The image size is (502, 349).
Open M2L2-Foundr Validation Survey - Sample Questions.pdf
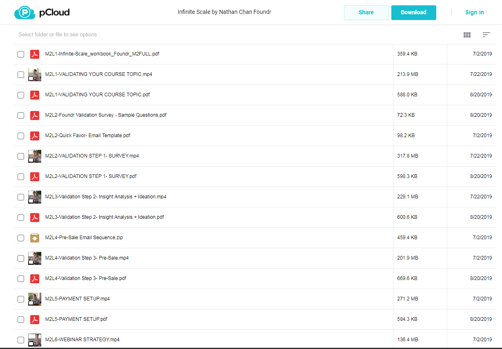coord(106,115)
